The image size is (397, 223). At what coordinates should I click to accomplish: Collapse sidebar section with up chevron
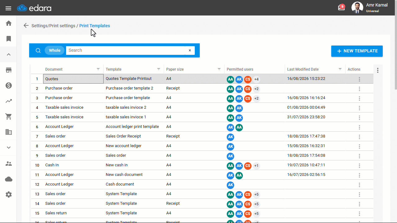point(9,55)
